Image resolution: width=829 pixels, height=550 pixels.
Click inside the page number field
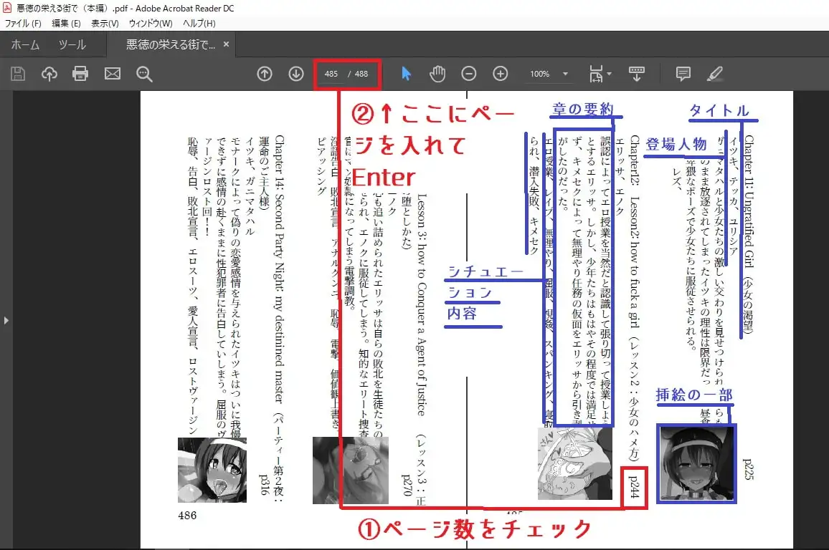[x=331, y=74]
